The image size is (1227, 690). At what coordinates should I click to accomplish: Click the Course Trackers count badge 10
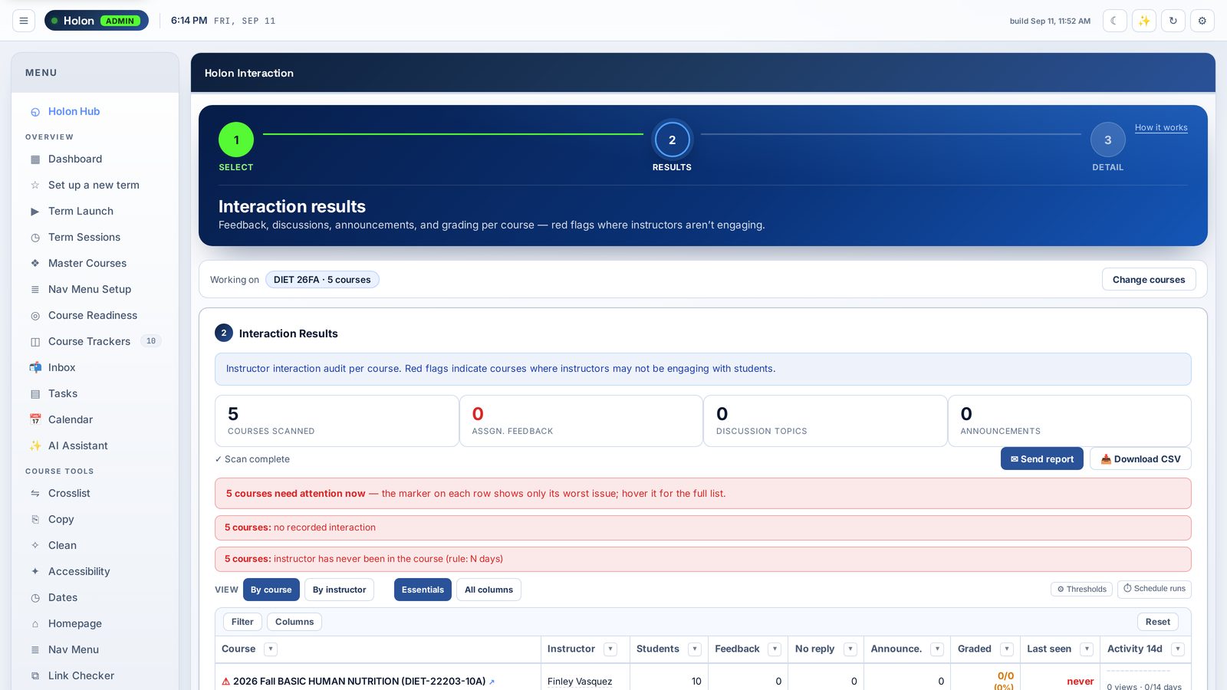coord(151,341)
